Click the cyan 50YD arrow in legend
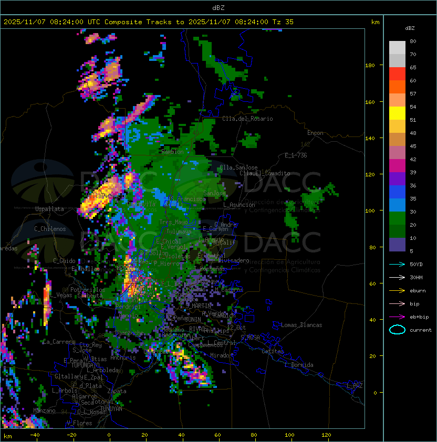Image resolution: width=437 pixels, height=442 pixels. (x=397, y=264)
